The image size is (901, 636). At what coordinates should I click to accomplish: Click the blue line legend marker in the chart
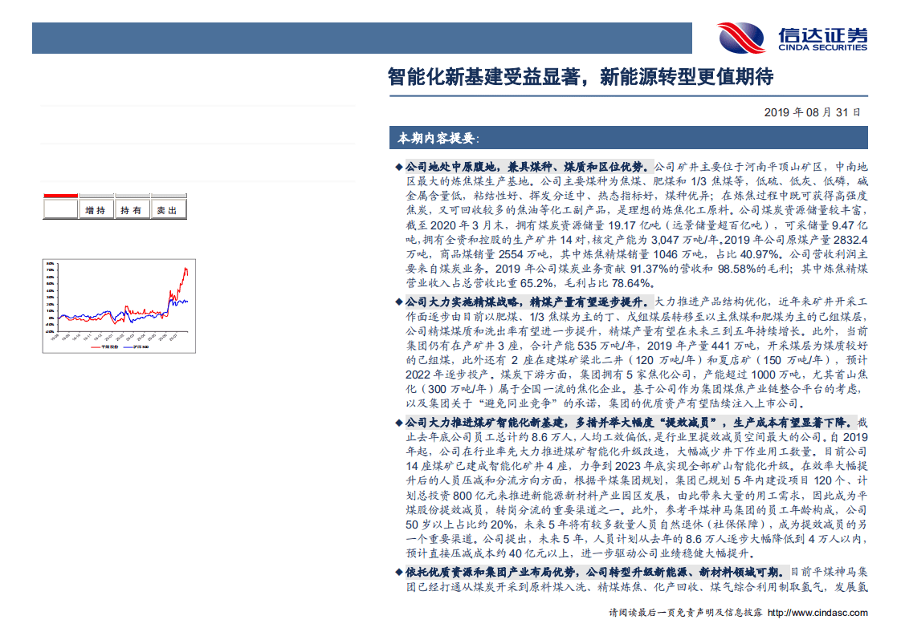pyautogui.click(x=128, y=348)
